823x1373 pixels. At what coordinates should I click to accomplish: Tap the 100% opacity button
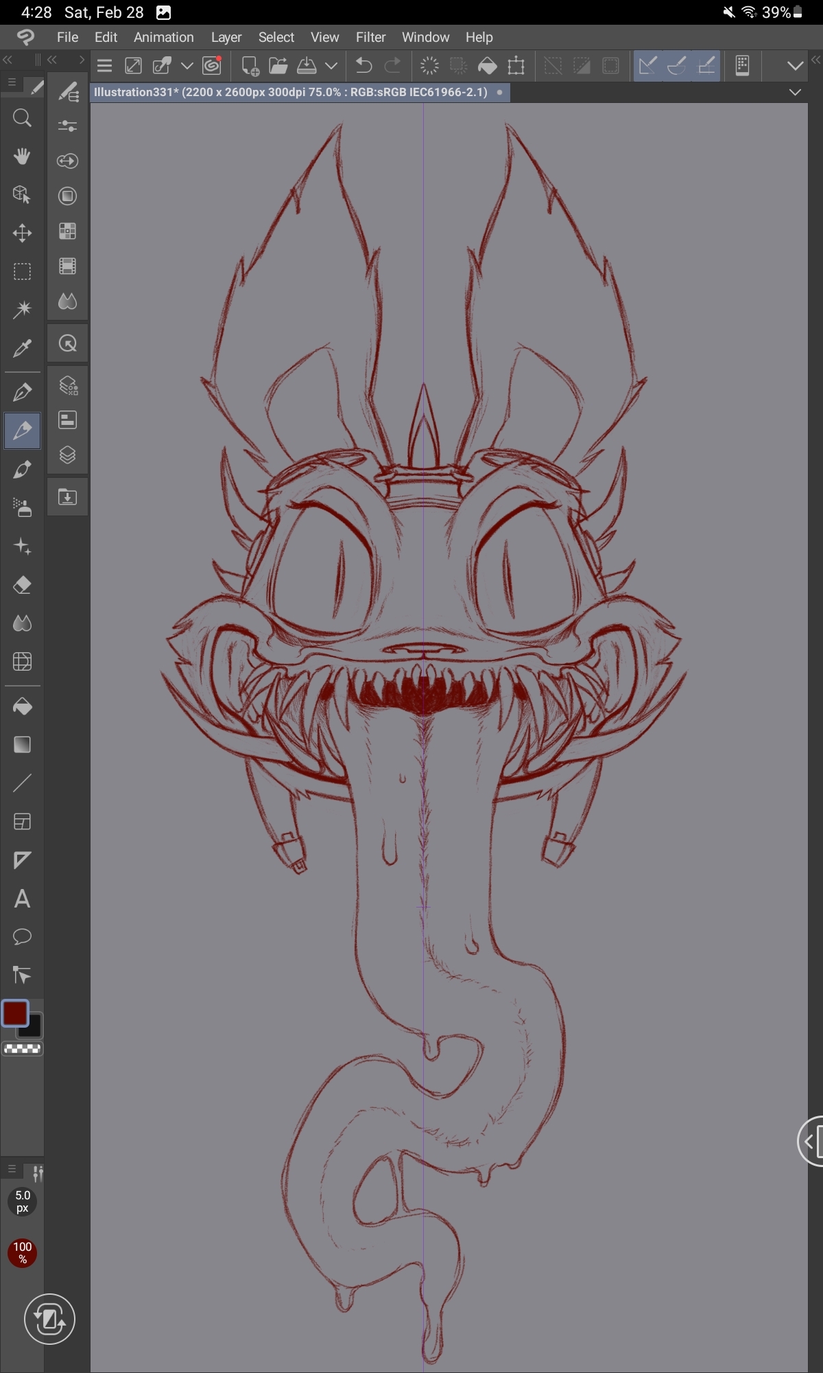click(22, 1253)
